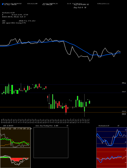Click the 'Stochastics & R' panel title

click(104, 126)
